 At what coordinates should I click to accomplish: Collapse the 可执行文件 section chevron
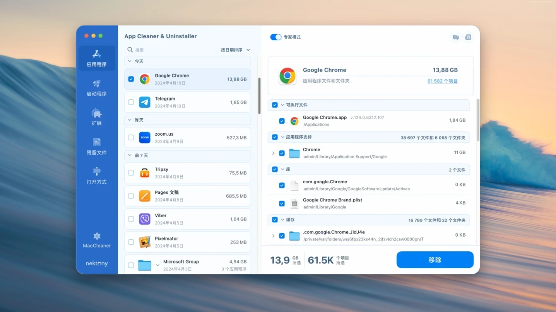[282, 105]
